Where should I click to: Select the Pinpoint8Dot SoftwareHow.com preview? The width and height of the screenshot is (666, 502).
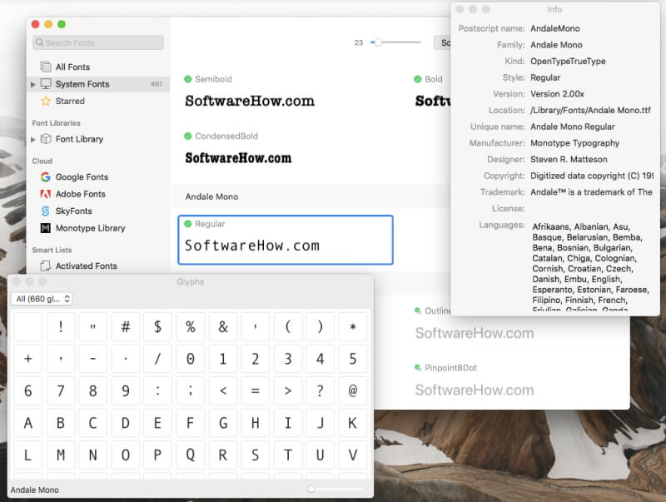click(475, 390)
